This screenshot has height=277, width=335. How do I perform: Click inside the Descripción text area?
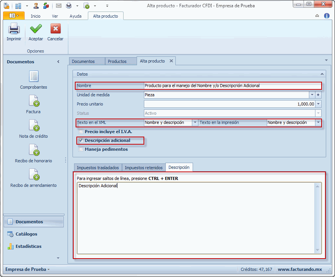click(x=196, y=219)
